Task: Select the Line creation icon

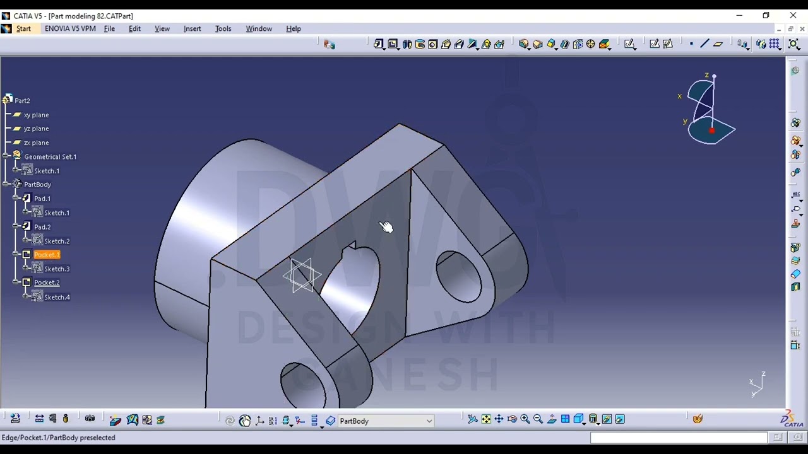Action: pyautogui.click(x=705, y=44)
